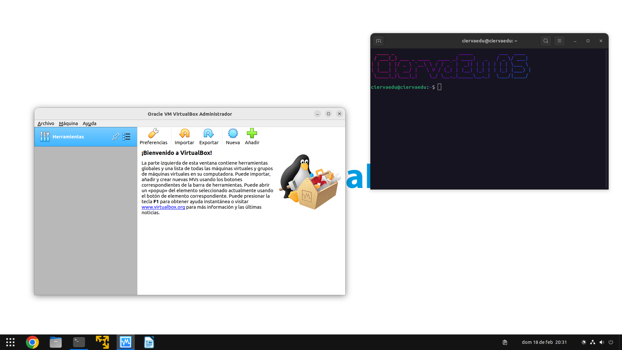Viewport: 622px width, 350px height.
Task: Maximize the terminal window
Action: tap(588, 41)
